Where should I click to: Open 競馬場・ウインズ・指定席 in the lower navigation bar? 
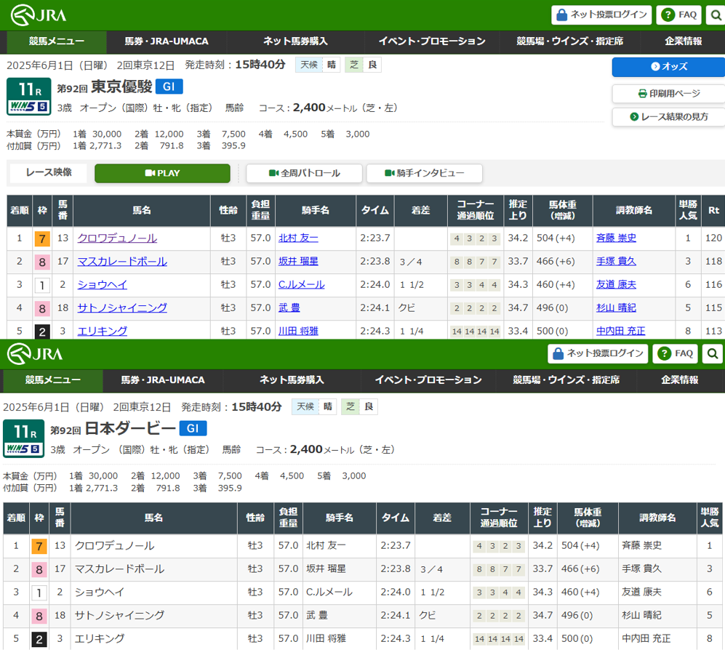[x=566, y=380]
